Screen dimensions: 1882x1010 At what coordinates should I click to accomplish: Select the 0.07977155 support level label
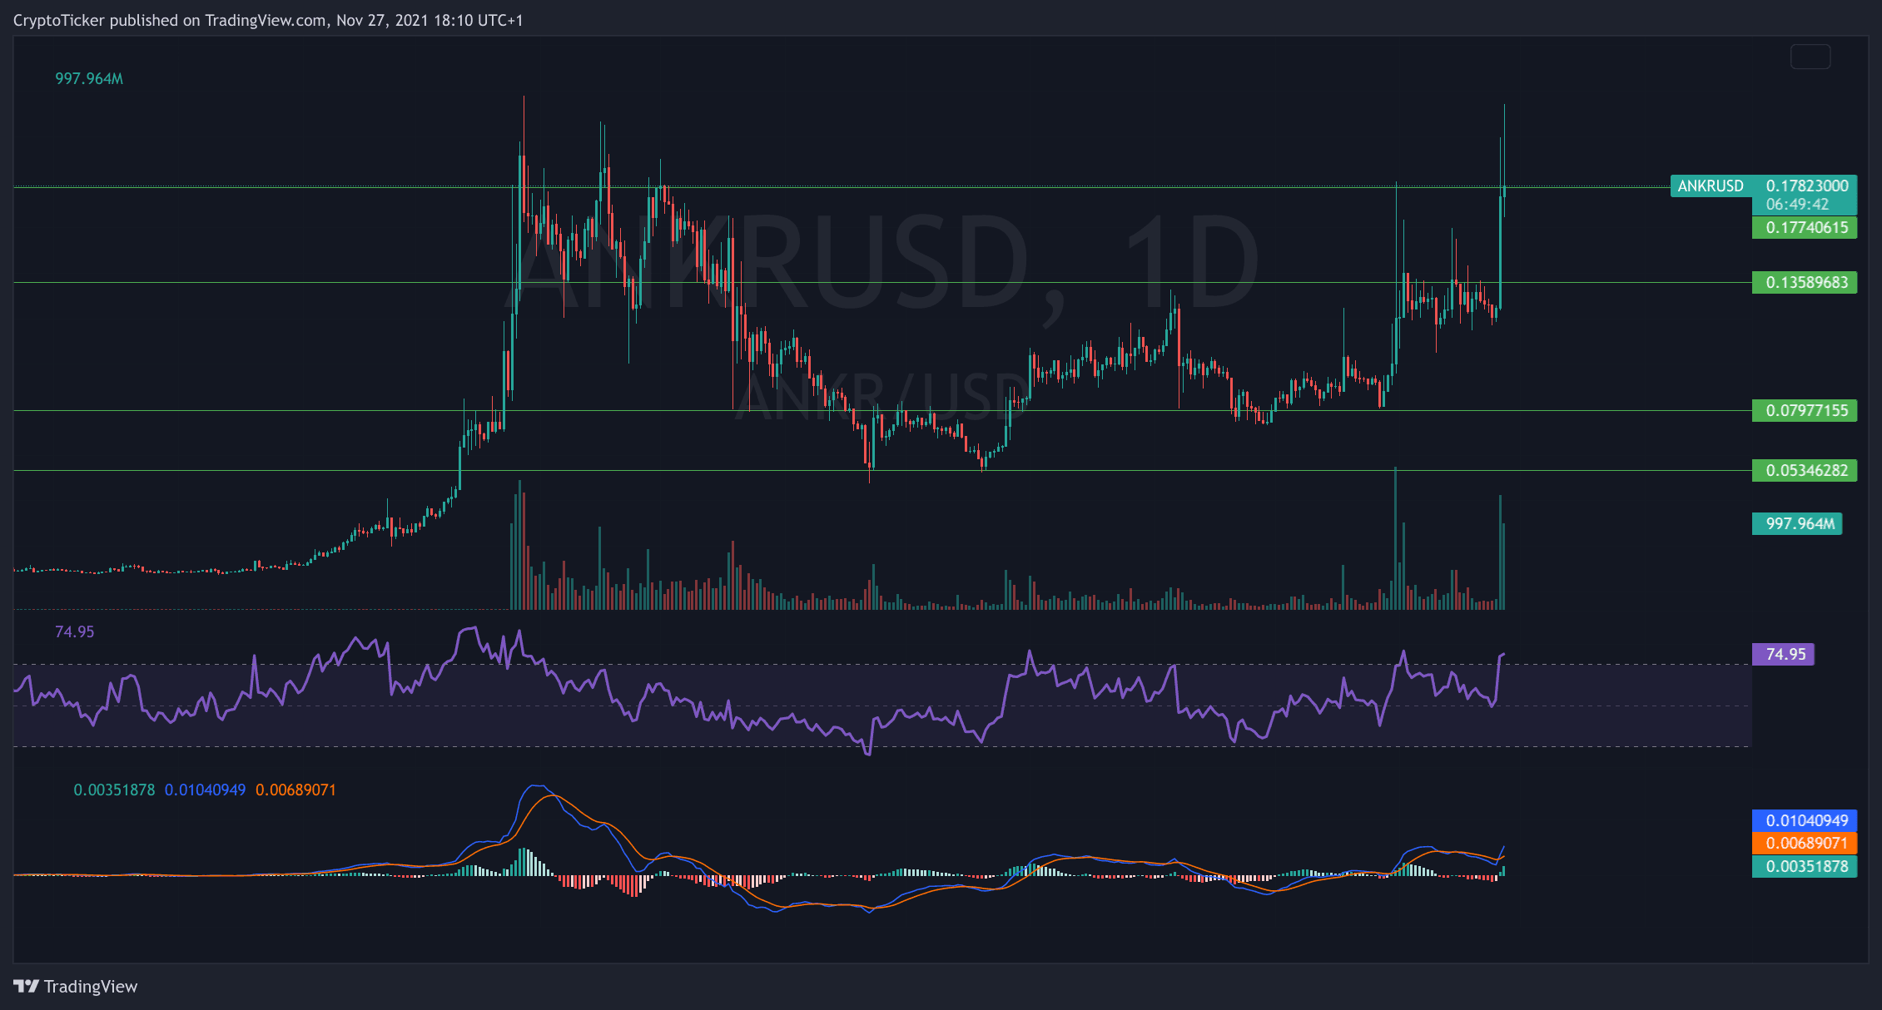click(1806, 411)
